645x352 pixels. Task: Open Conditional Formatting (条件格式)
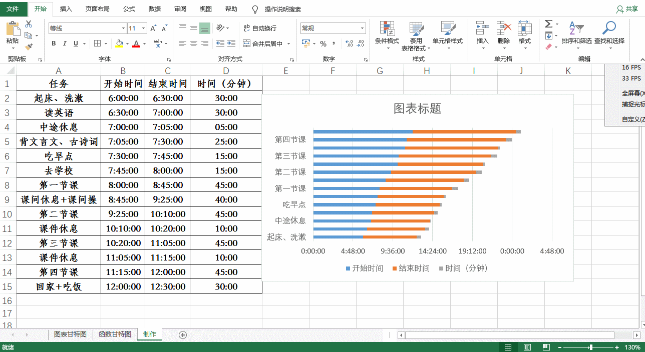point(387,36)
